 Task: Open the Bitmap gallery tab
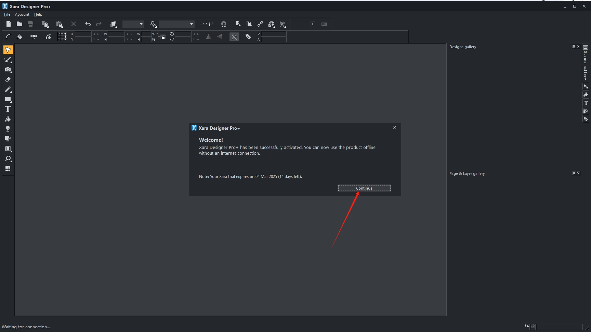pyautogui.click(x=586, y=63)
